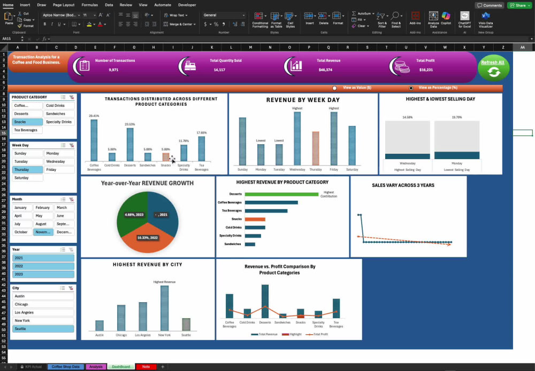
Task: Expand the Fill dropdown arrow
Action: pyautogui.click(x=365, y=20)
